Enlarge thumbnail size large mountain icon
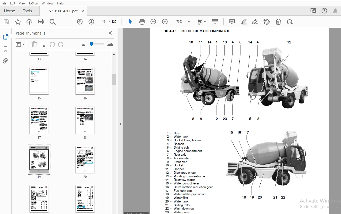This screenshot has height=214, width=341. (111, 44)
